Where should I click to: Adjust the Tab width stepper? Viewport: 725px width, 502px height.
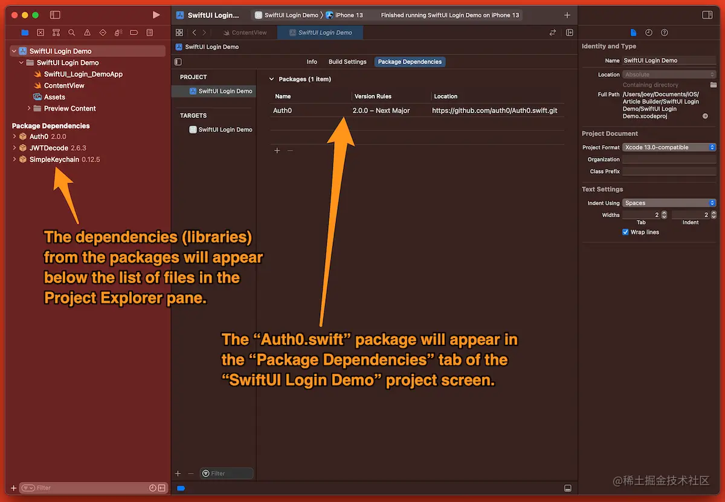(x=664, y=215)
